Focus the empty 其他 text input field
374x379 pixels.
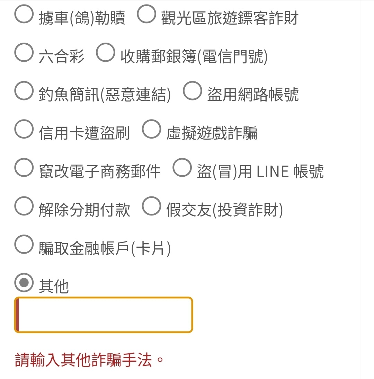[104, 315]
